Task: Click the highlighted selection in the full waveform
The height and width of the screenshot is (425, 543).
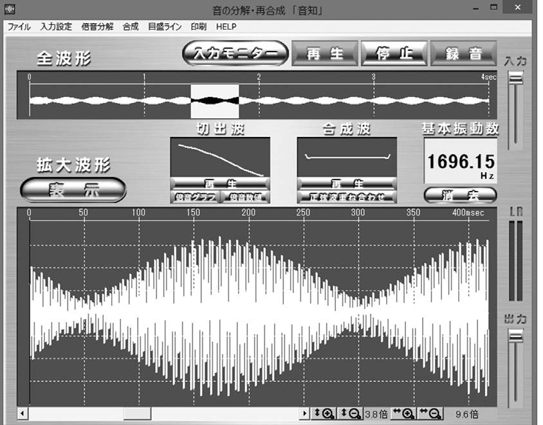Action: pyautogui.click(x=215, y=101)
